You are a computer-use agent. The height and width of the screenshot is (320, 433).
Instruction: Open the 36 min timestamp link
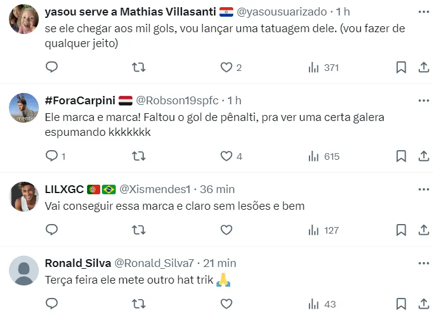(x=217, y=189)
